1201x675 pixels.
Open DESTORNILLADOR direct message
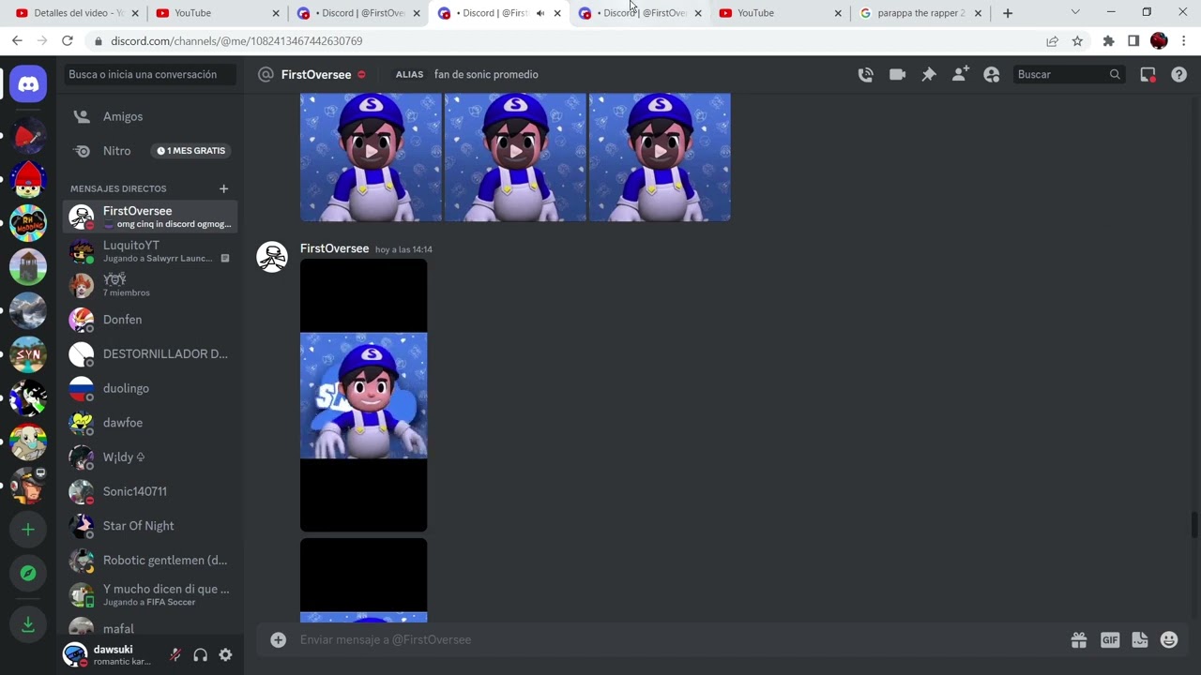[150, 354]
